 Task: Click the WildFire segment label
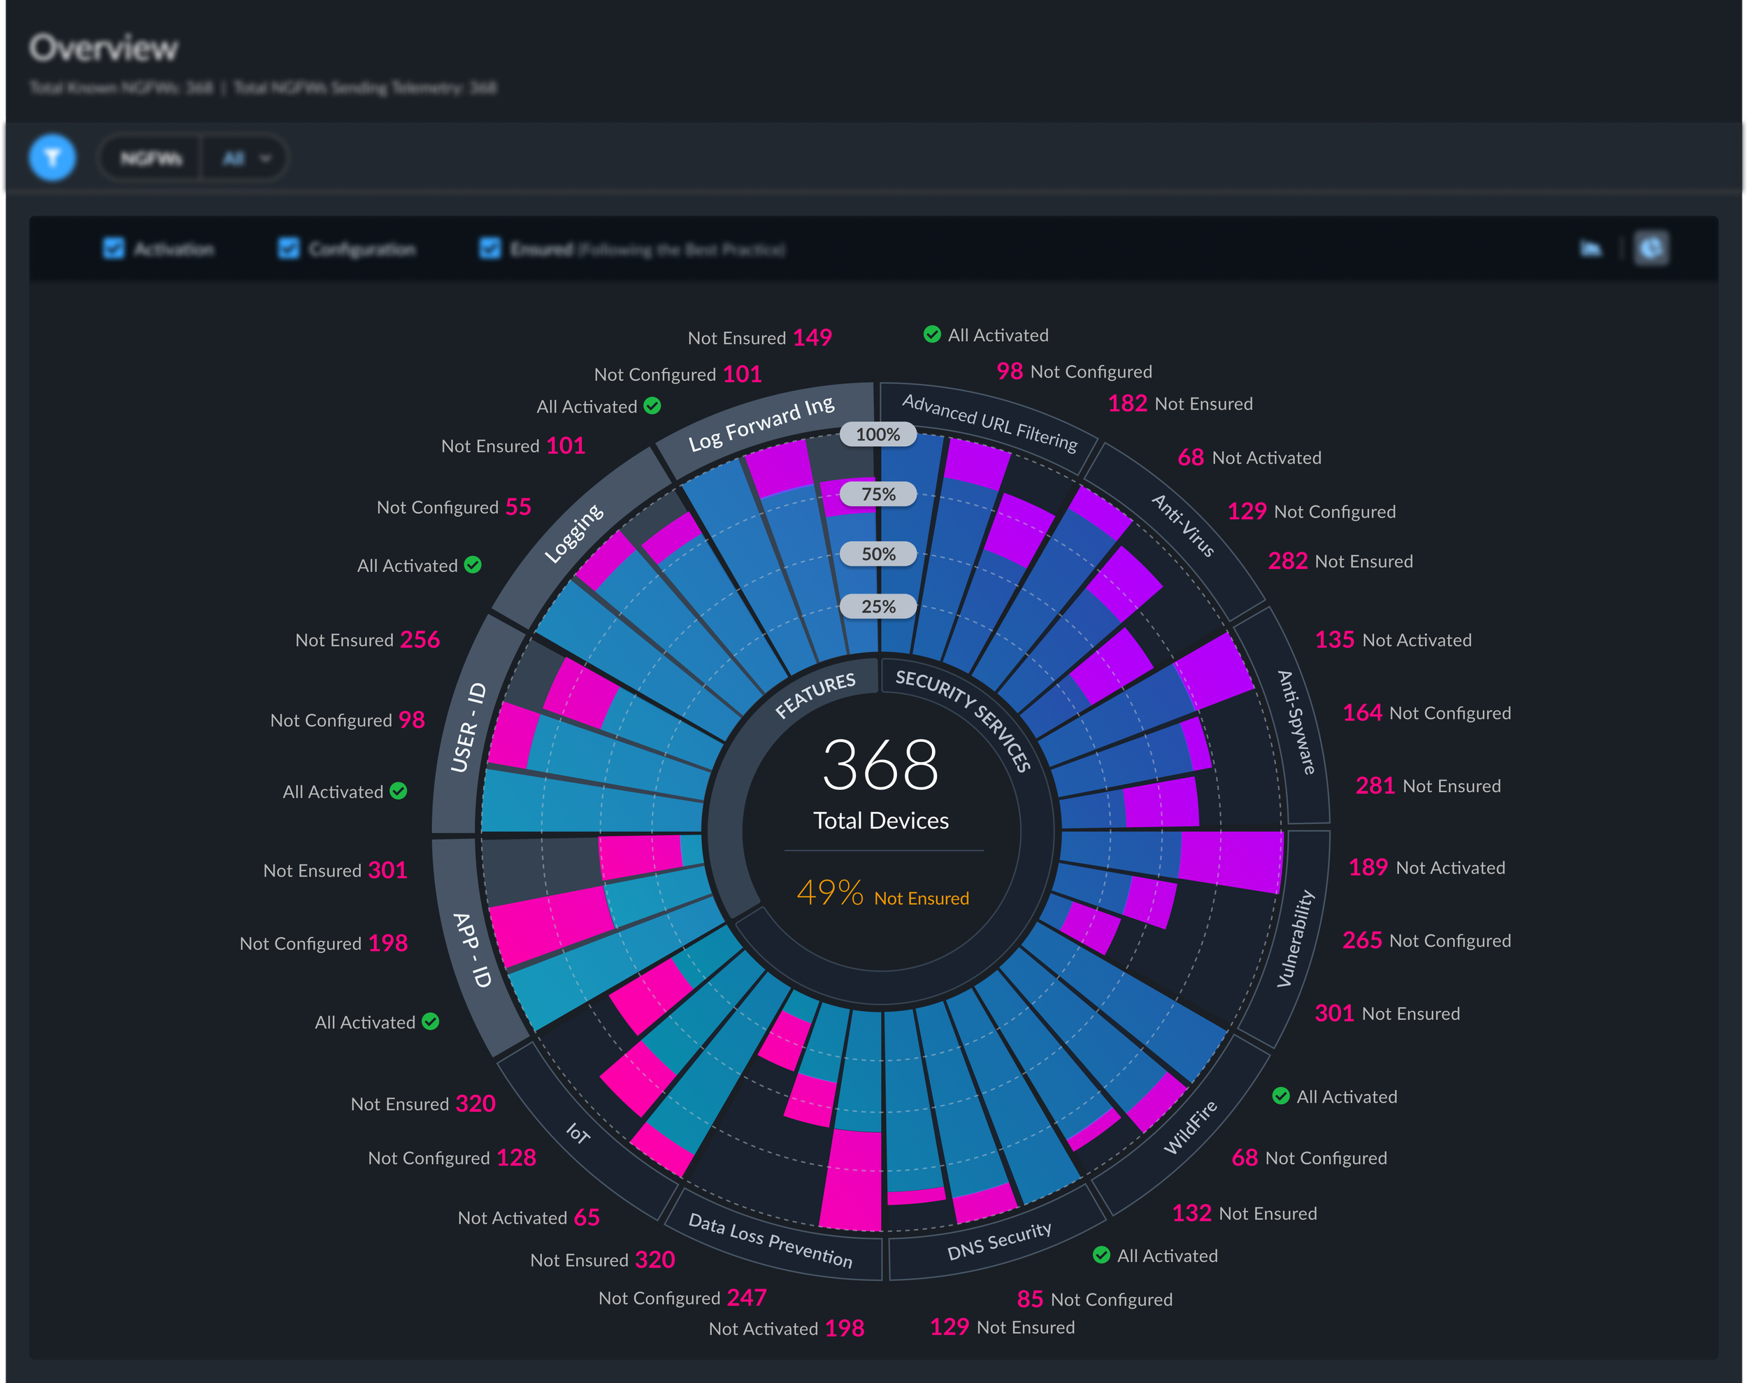[1190, 1127]
